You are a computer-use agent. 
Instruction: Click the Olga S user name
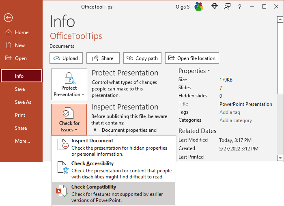pos(183,7)
